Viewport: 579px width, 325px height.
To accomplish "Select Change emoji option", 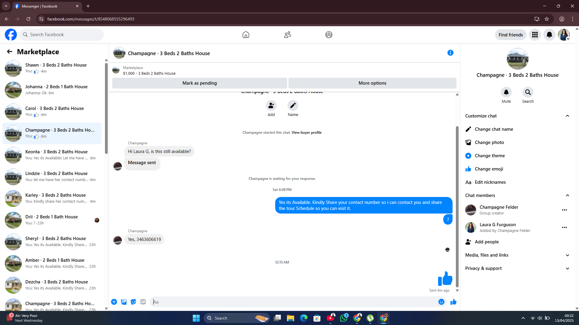I will pyautogui.click(x=517, y=169).
